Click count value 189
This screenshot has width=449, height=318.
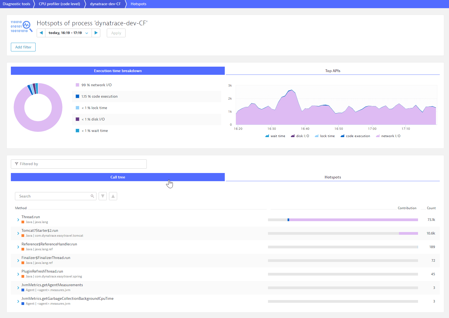tap(432, 247)
